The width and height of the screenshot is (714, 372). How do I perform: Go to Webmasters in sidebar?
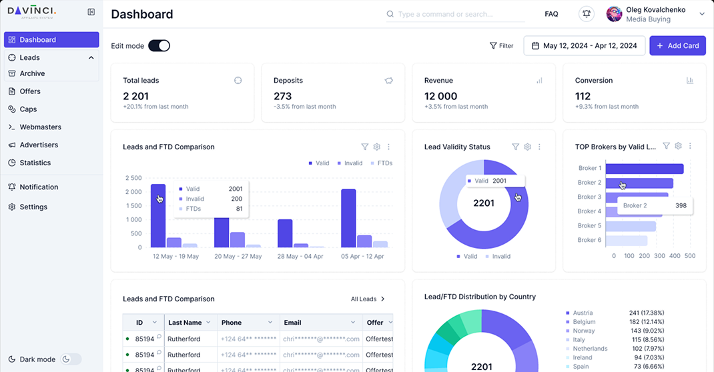pyautogui.click(x=40, y=127)
